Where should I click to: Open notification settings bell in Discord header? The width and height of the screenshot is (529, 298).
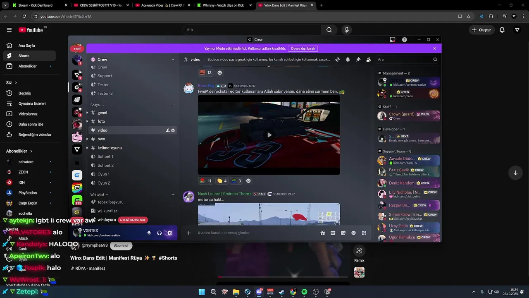[x=348, y=60]
